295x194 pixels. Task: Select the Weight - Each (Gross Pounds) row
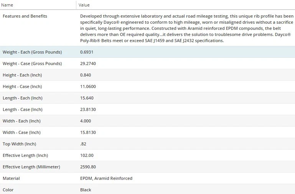click(32, 52)
